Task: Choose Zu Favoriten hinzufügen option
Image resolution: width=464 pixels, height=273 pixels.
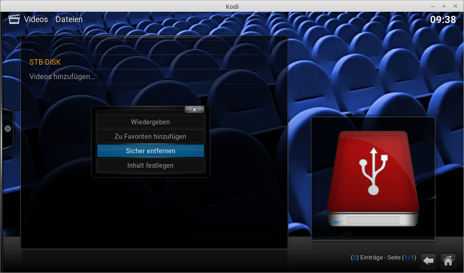Action: 150,136
